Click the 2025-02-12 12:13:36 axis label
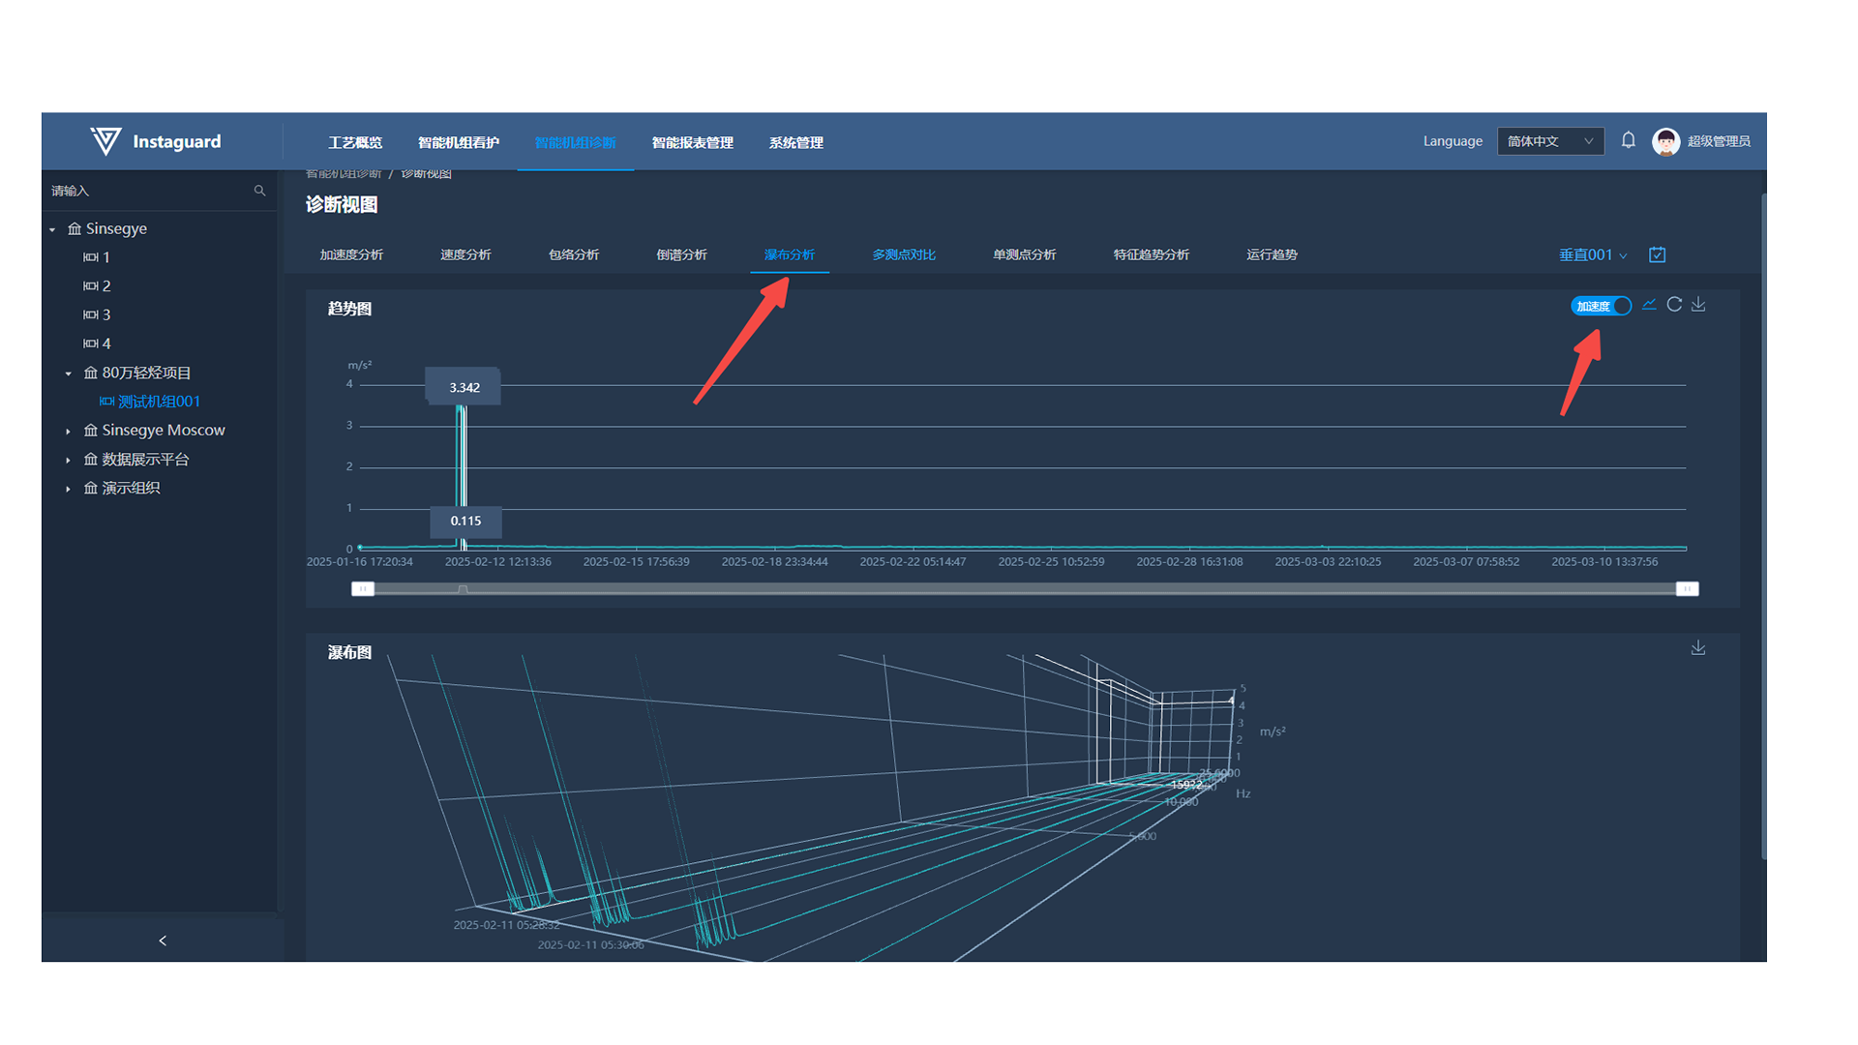 point(497,562)
